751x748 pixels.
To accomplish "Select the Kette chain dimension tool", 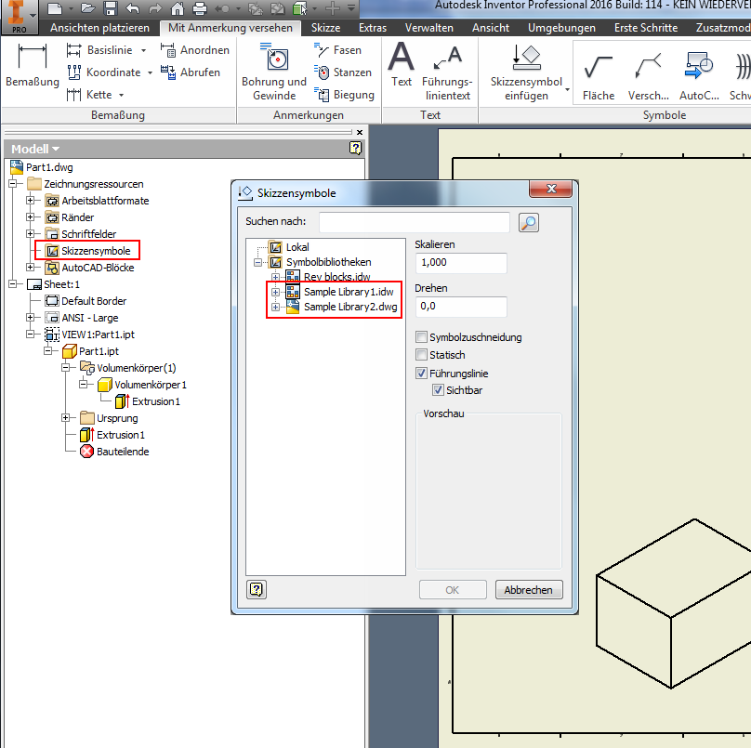I will pyautogui.click(x=89, y=95).
